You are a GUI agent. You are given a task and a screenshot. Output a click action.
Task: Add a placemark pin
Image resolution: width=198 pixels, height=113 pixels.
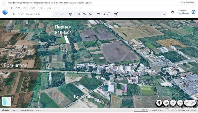pyautogui.click(x=79, y=14)
